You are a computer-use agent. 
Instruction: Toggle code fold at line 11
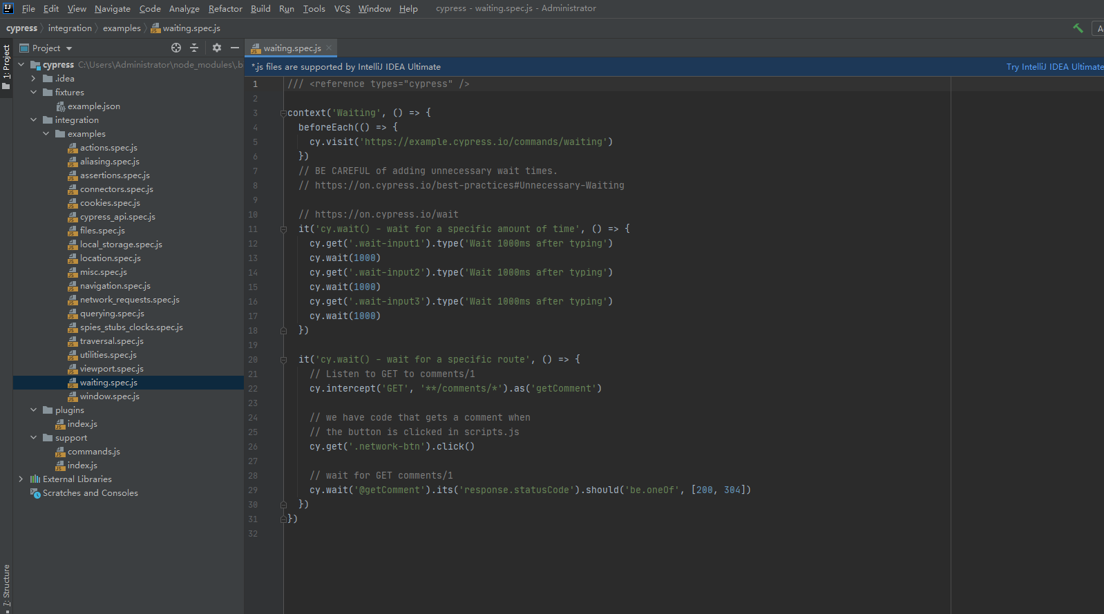tap(283, 229)
